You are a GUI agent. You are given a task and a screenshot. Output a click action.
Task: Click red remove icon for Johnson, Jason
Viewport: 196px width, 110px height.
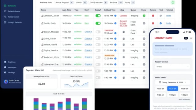pos(153,16)
